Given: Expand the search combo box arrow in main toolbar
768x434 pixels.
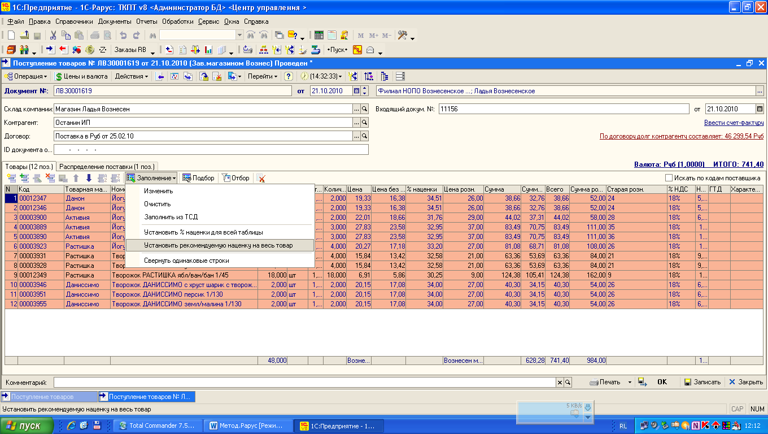Looking at the screenshot, I should 239,35.
